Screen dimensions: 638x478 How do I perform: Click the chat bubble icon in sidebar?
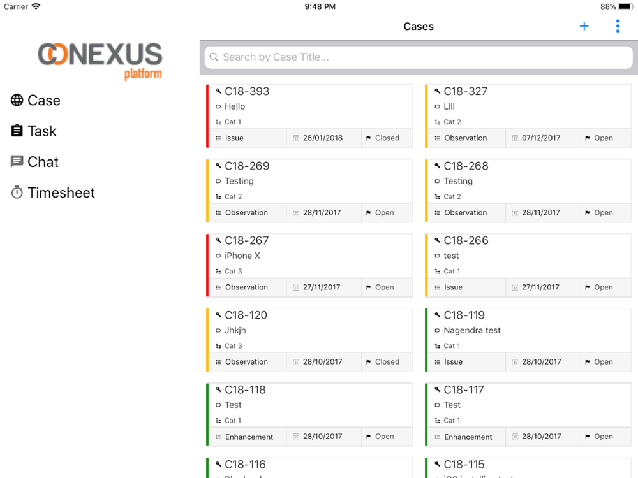coord(17,162)
